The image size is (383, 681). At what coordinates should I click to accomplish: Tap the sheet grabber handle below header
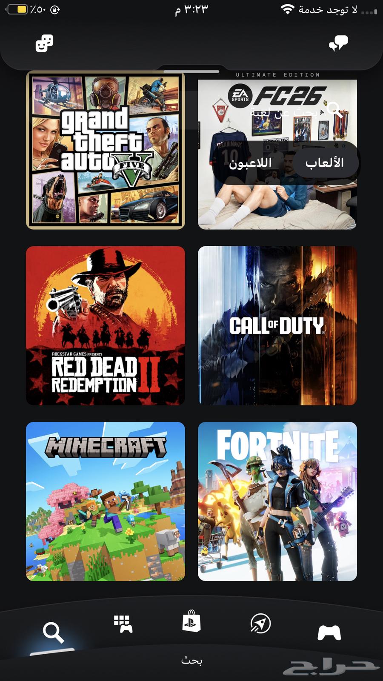click(x=191, y=71)
